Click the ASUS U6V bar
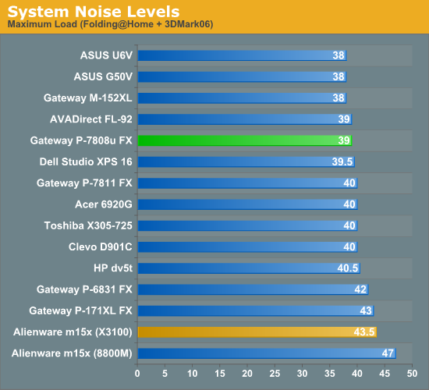Image resolution: width=429 pixels, height=390 pixels. 242,55
